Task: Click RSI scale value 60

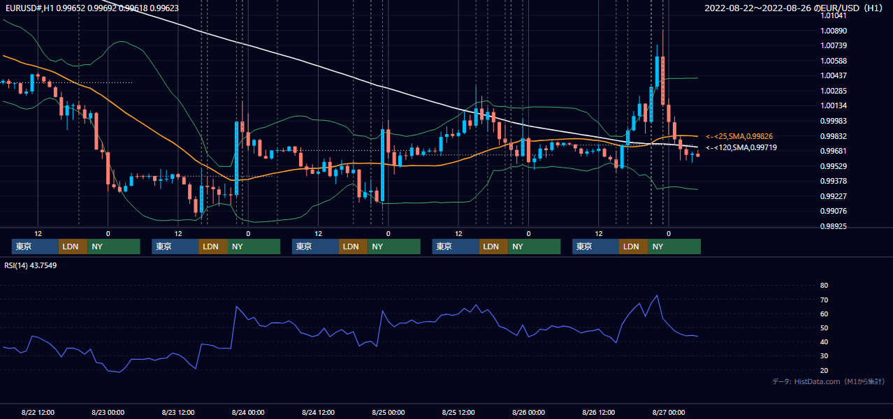Action: (x=824, y=314)
